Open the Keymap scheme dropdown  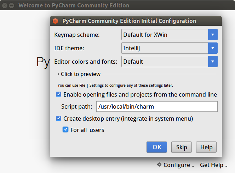[x=170, y=35]
